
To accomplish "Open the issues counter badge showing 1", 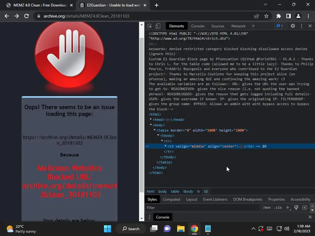I will coord(280,26).
